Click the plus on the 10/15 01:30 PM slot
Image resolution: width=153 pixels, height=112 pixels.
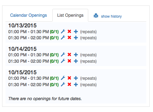pos(76,85)
